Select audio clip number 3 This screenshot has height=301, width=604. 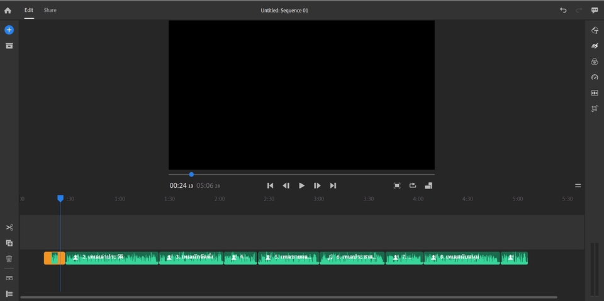(191, 258)
